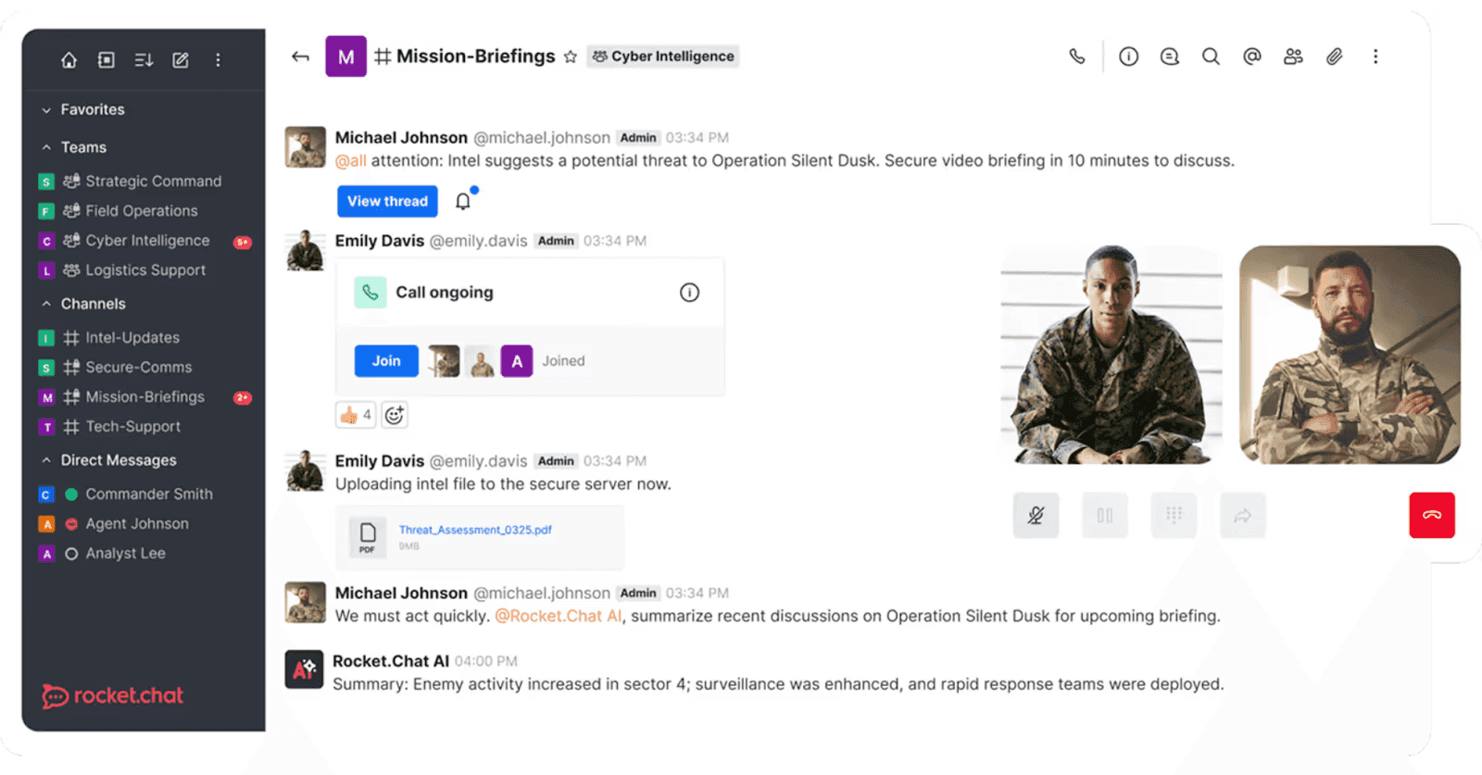Open channel members via the people icon
The width and height of the screenshot is (1482, 775).
(x=1293, y=56)
